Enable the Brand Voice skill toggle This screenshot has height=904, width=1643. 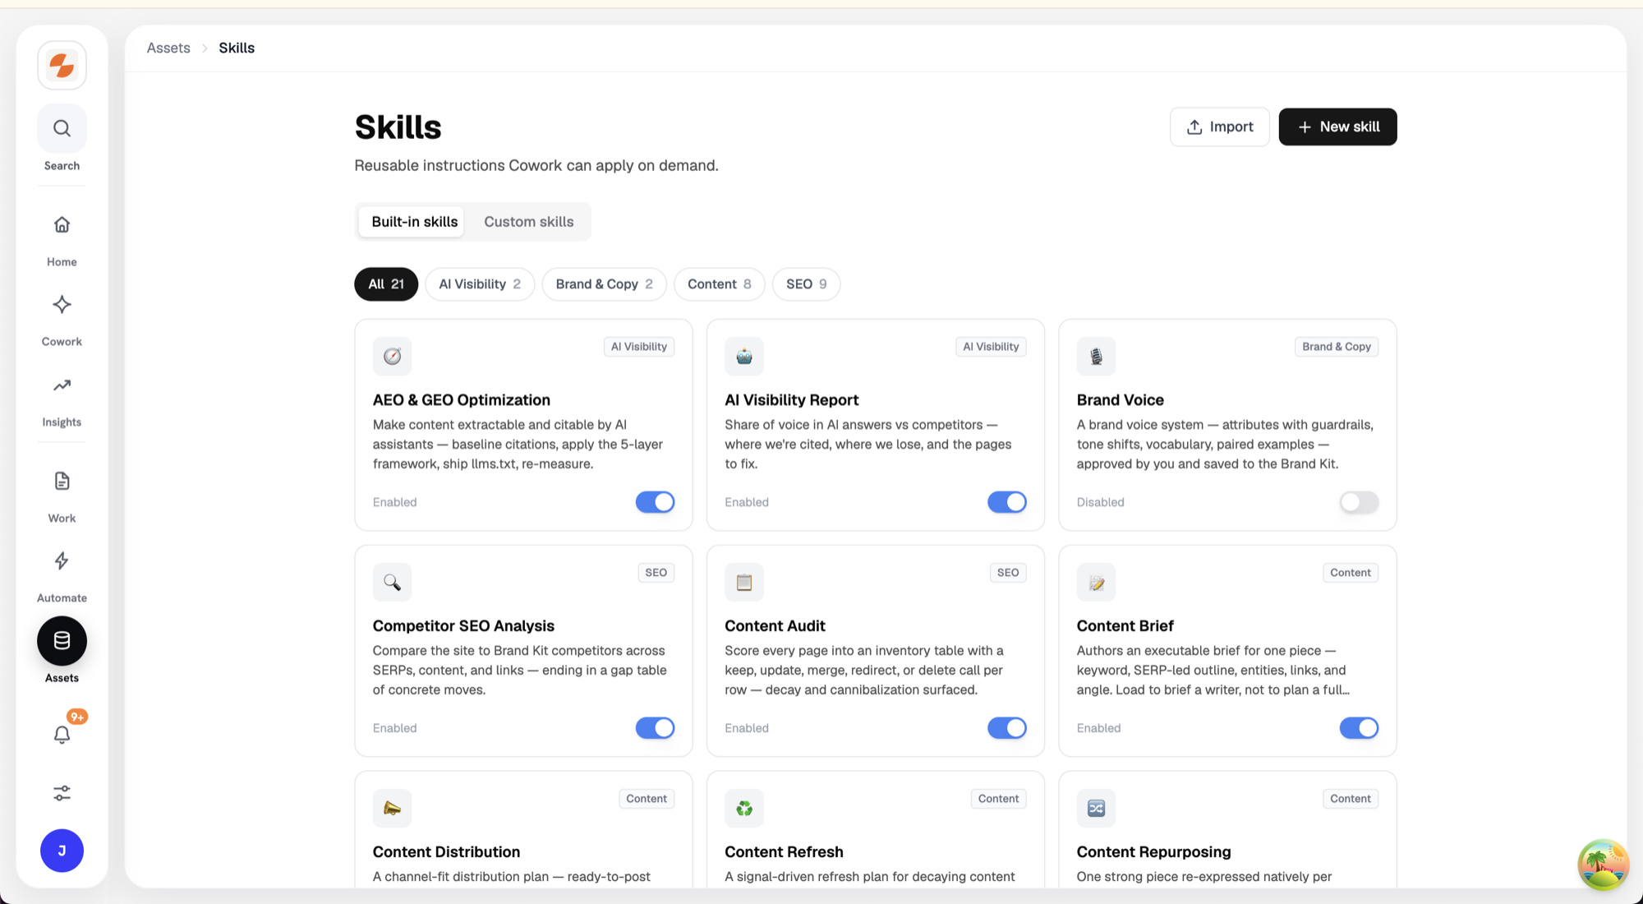pyautogui.click(x=1359, y=502)
